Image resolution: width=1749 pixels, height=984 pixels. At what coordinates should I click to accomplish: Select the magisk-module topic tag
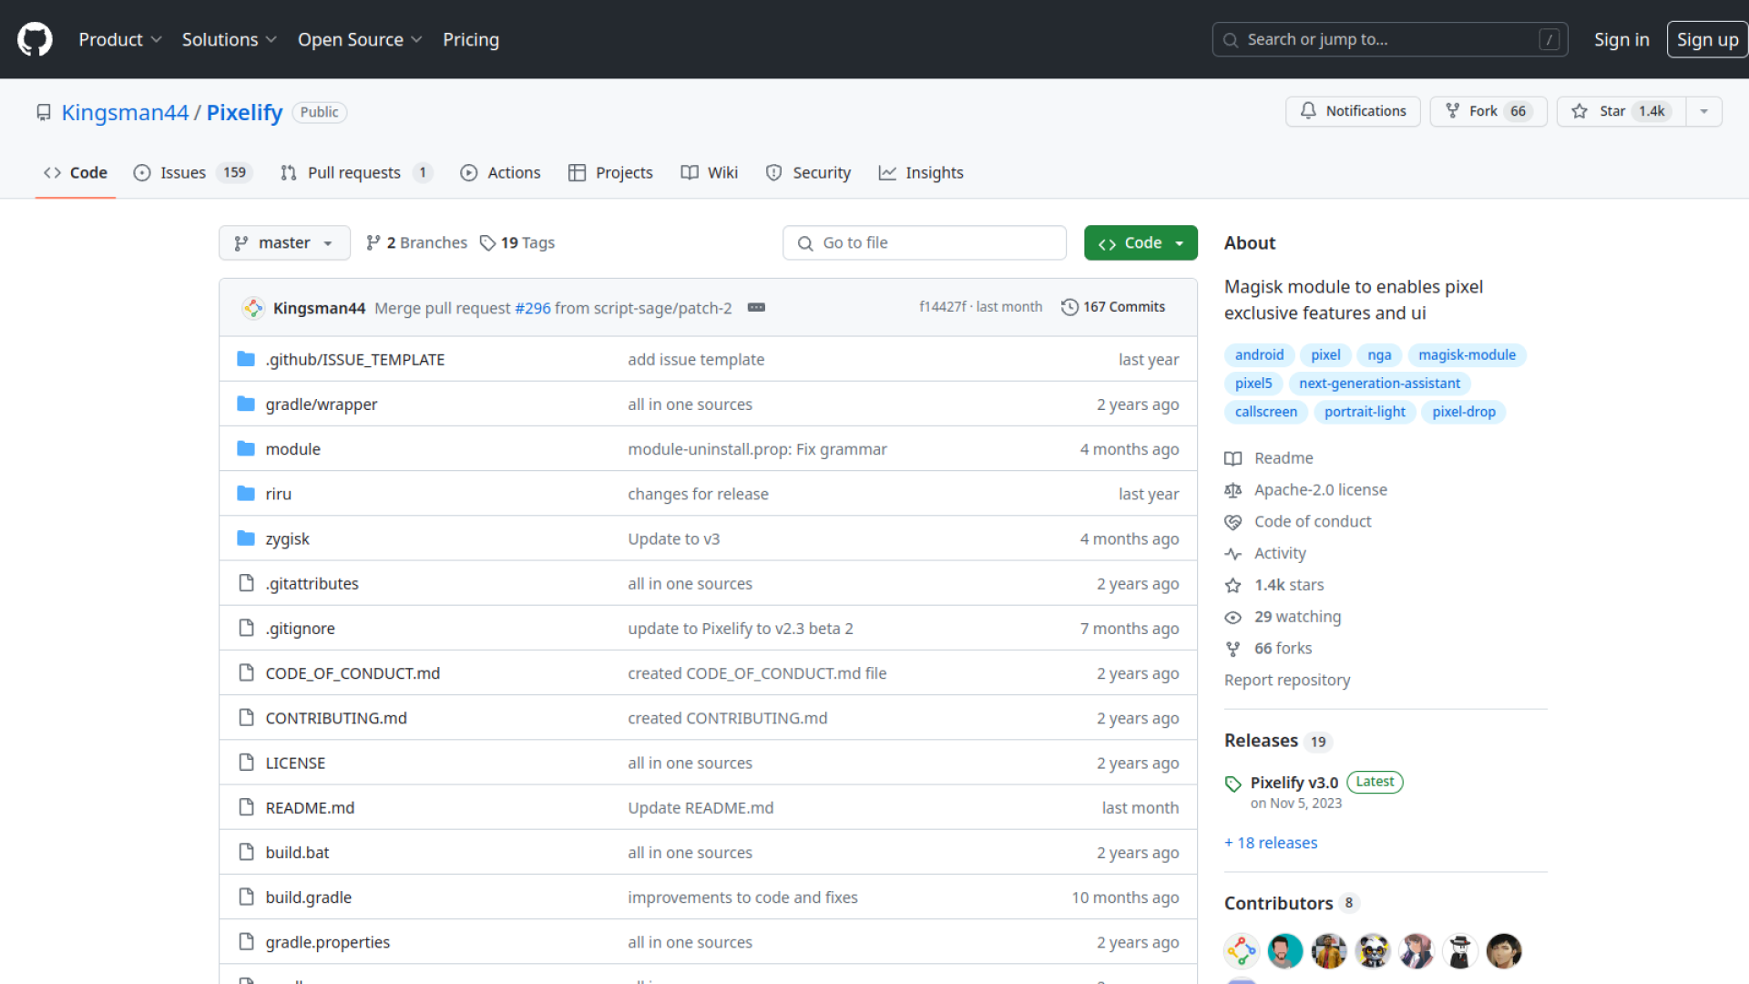coord(1467,355)
